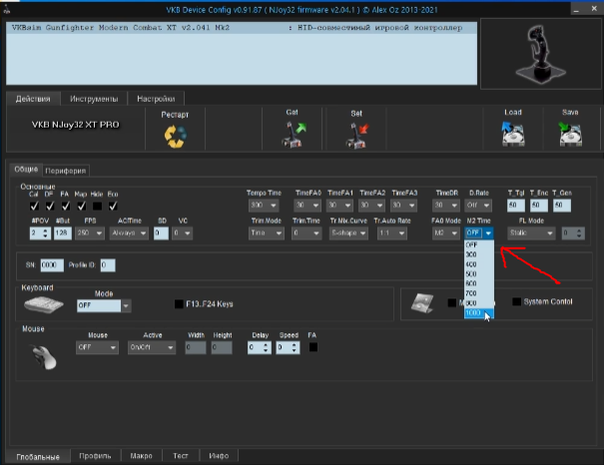Open the TimeDR dropdown
Viewport: 604px width, 465px height.
coord(446,206)
